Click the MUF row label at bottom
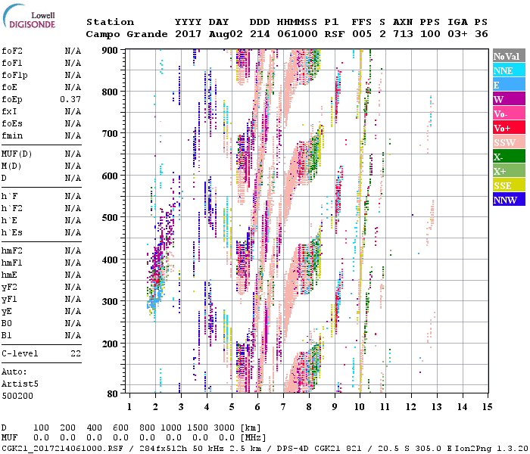The image size is (530, 454). pos(9,438)
